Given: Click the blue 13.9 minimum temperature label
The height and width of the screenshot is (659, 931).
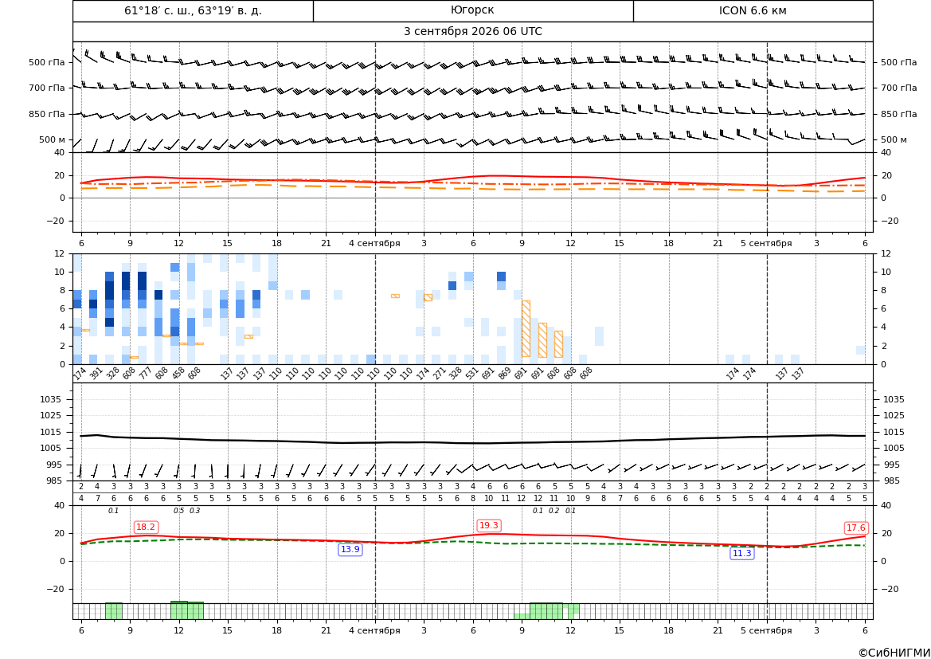Looking at the screenshot, I should coord(350,549).
